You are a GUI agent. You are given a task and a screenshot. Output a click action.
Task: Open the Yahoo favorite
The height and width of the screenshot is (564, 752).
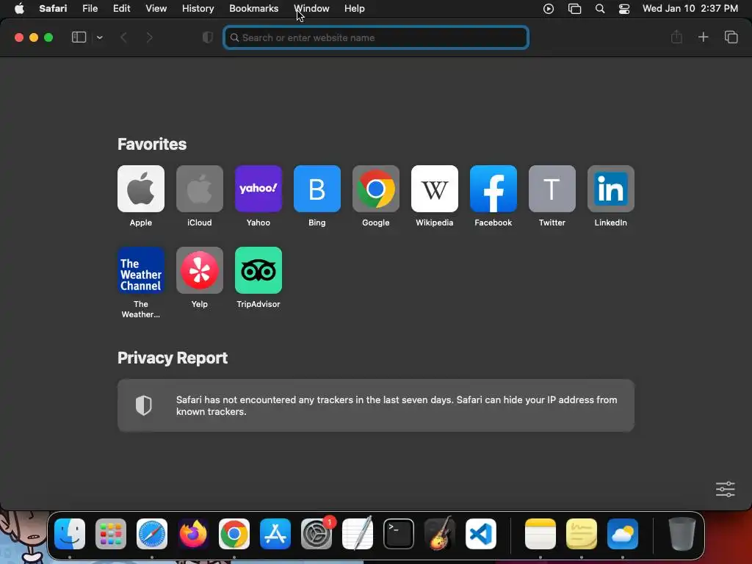pyautogui.click(x=258, y=189)
